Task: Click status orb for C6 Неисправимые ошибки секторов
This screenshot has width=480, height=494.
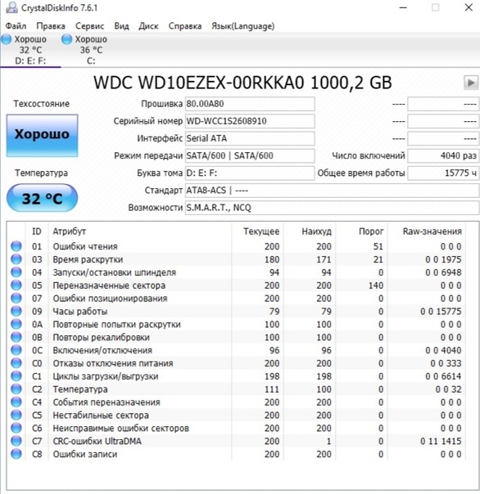Action: [16, 428]
